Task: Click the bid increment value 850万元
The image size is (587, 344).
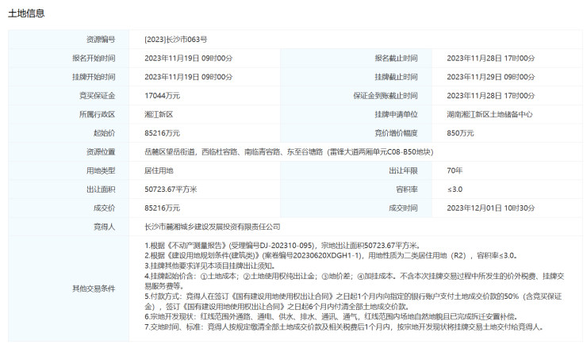Action: click(x=461, y=133)
